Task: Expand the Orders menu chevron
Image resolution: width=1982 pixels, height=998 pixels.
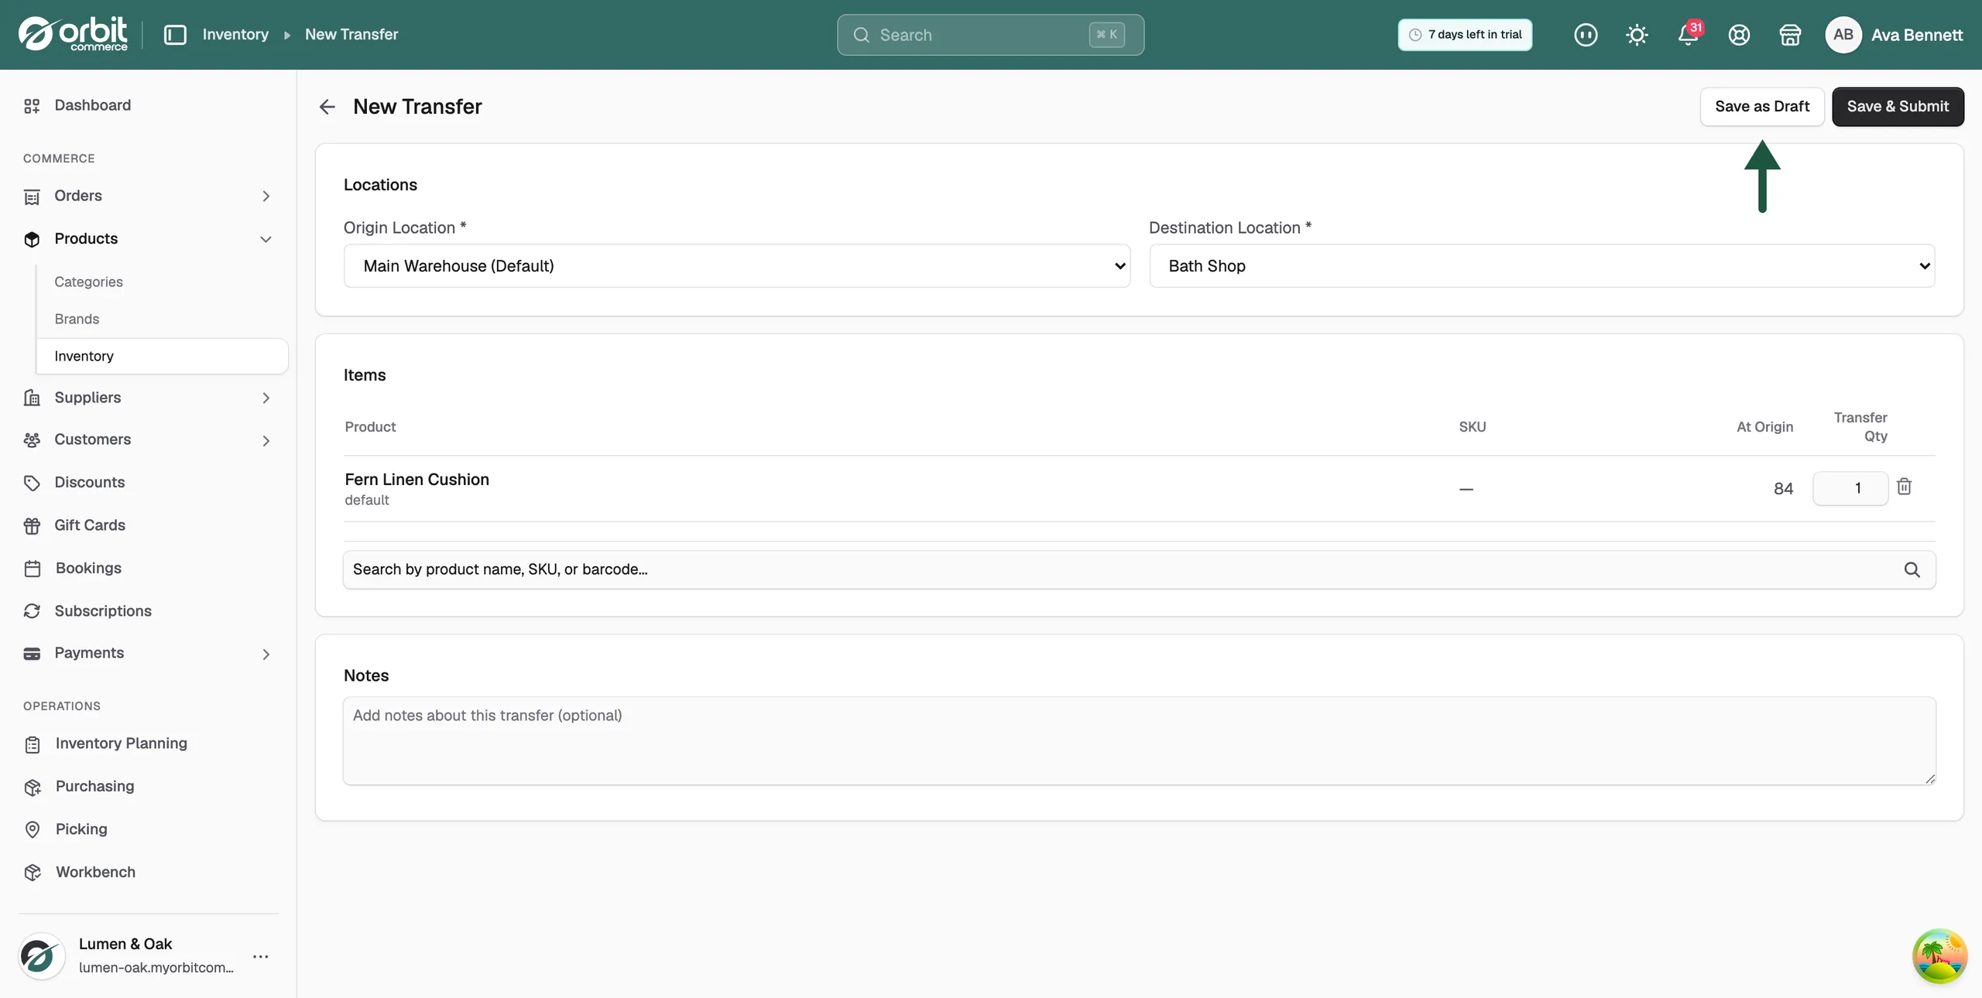Action: pyautogui.click(x=266, y=197)
